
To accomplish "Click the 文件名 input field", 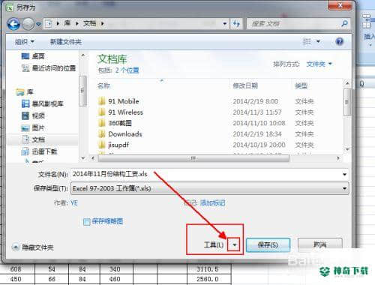I will 205,174.
